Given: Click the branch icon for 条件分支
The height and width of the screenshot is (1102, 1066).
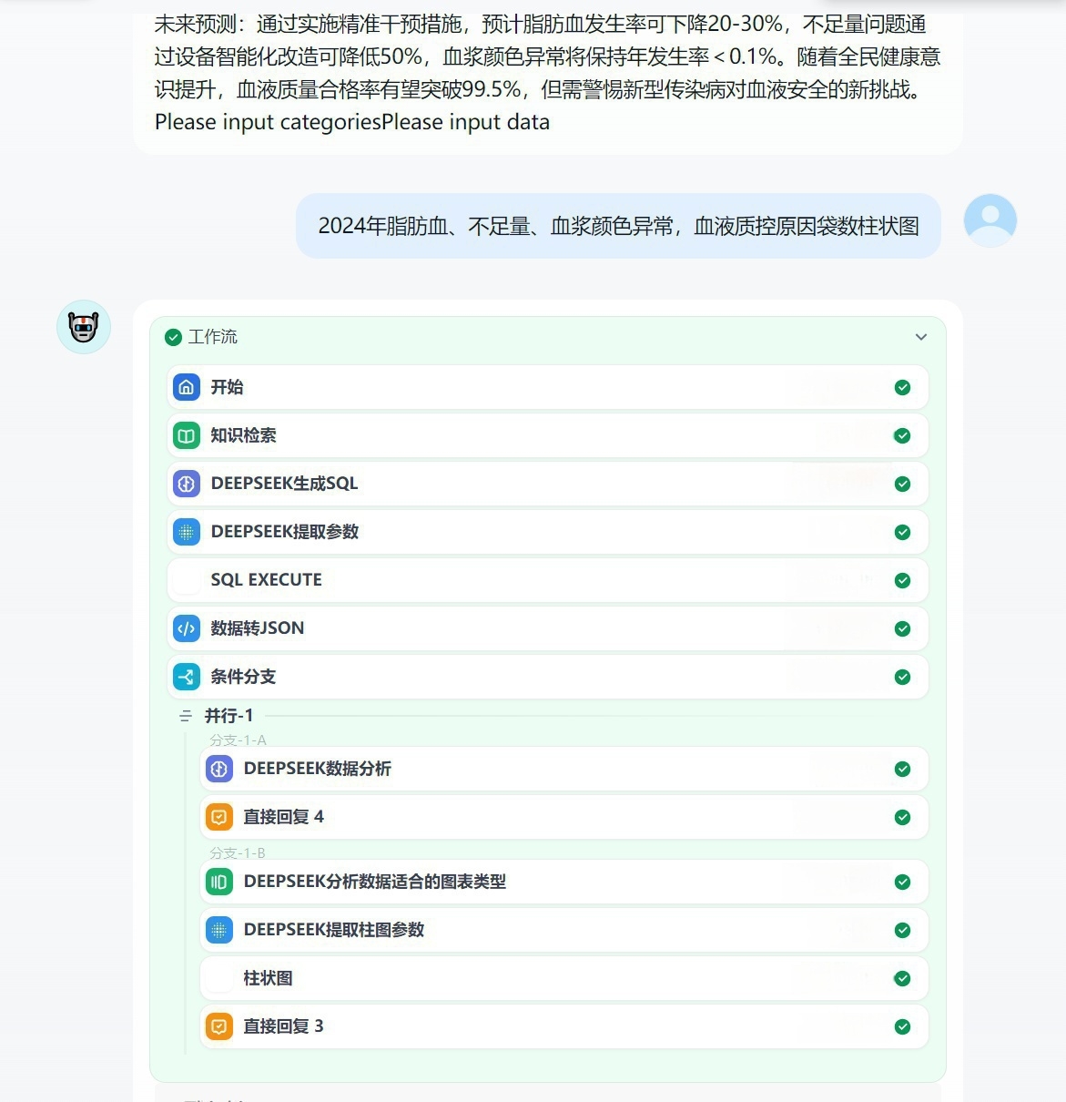Looking at the screenshot, I should (187, 677).
